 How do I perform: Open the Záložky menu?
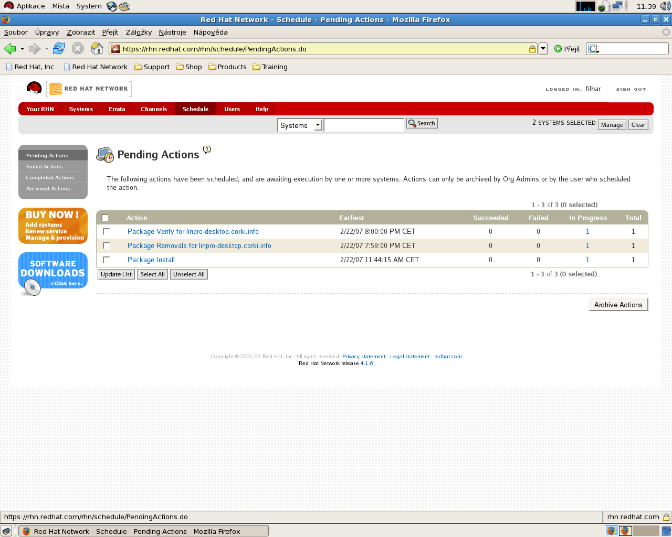coord(139,32)
